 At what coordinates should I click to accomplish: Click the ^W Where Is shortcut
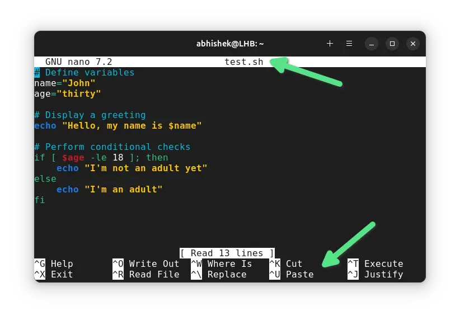click(222, 263)
